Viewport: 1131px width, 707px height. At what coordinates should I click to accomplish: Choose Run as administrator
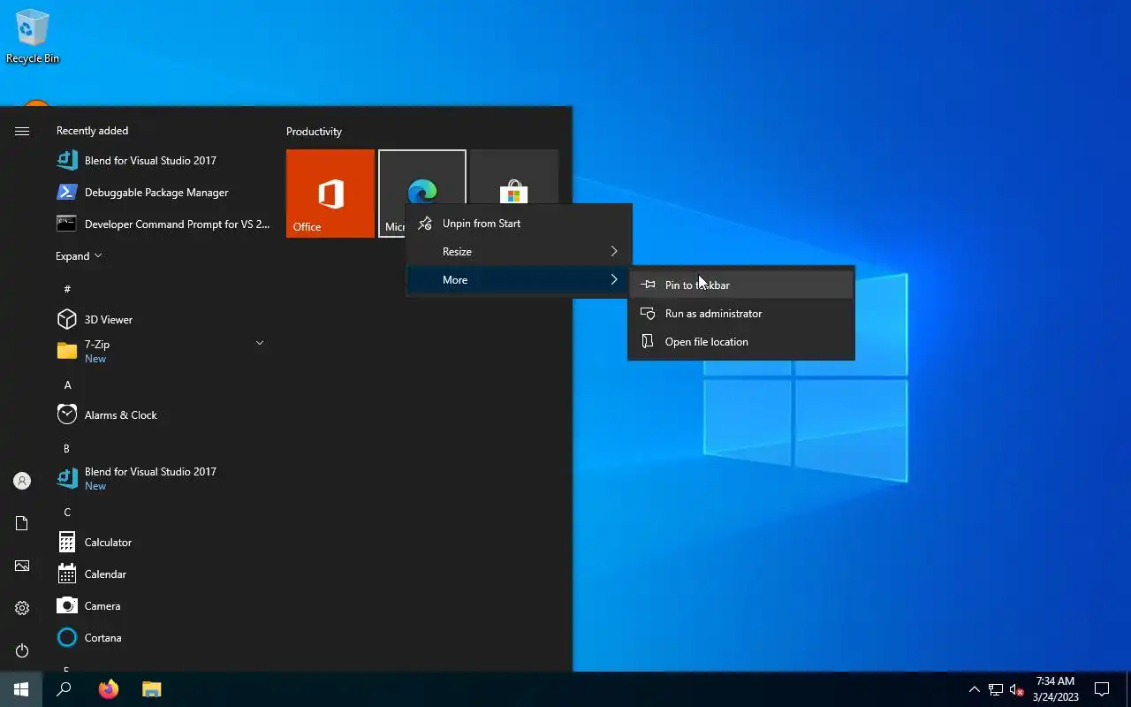741,314
